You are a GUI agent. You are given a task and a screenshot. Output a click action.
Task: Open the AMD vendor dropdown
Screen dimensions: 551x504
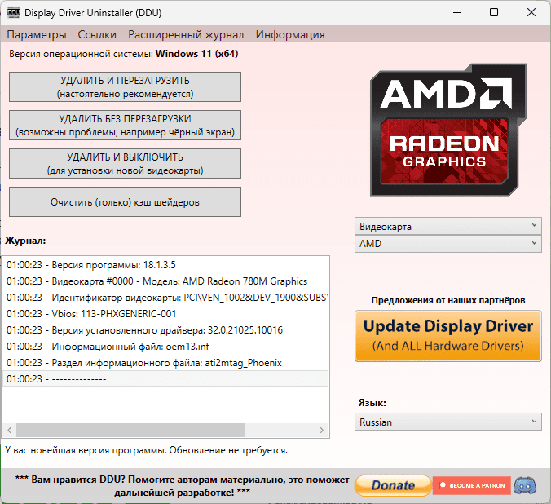pos(447,244)
